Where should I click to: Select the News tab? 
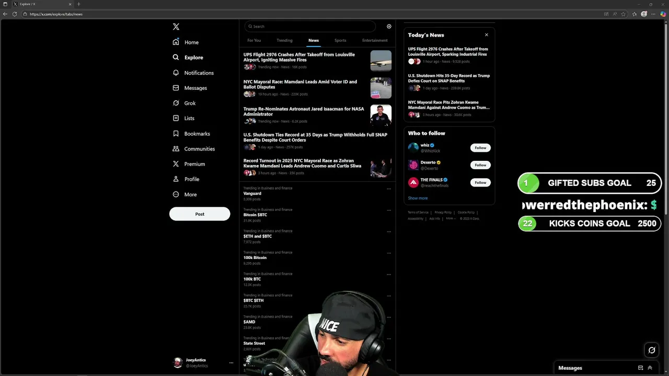(x=314, y=40)
